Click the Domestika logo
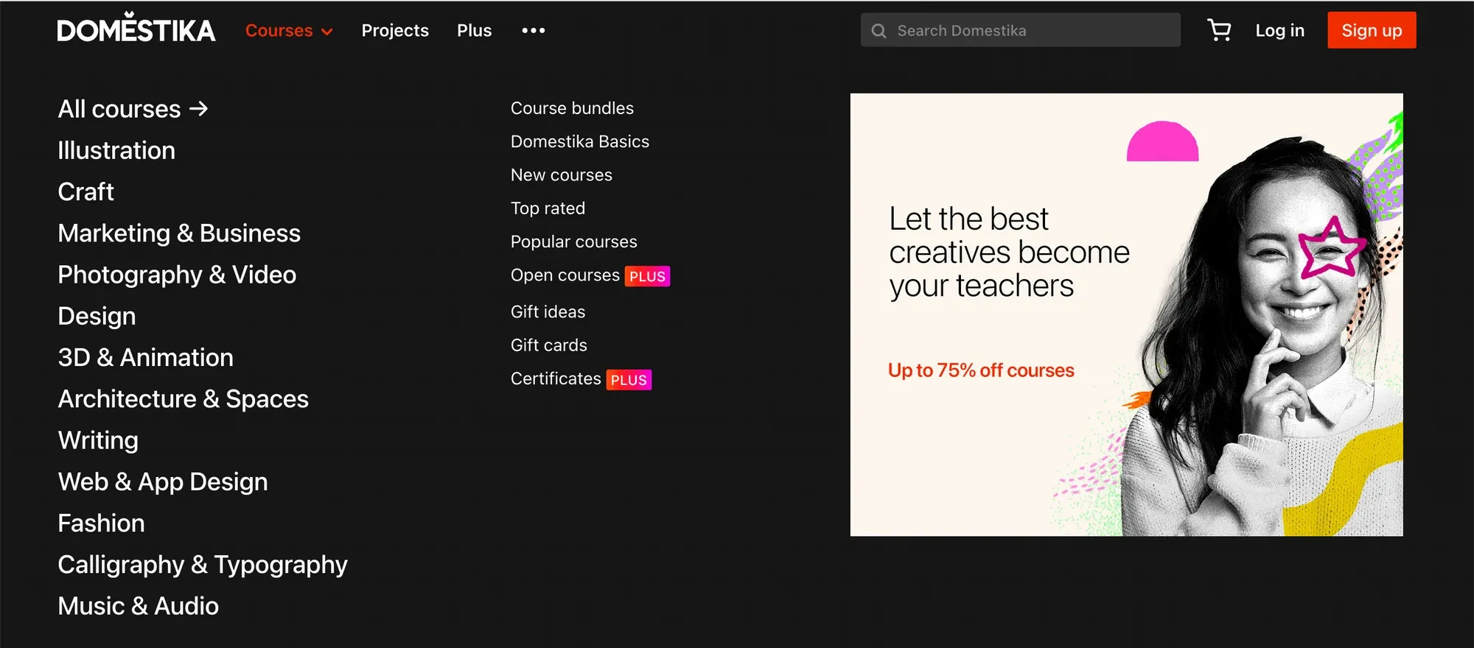The image size is (1474, 648). click(136, 28)
